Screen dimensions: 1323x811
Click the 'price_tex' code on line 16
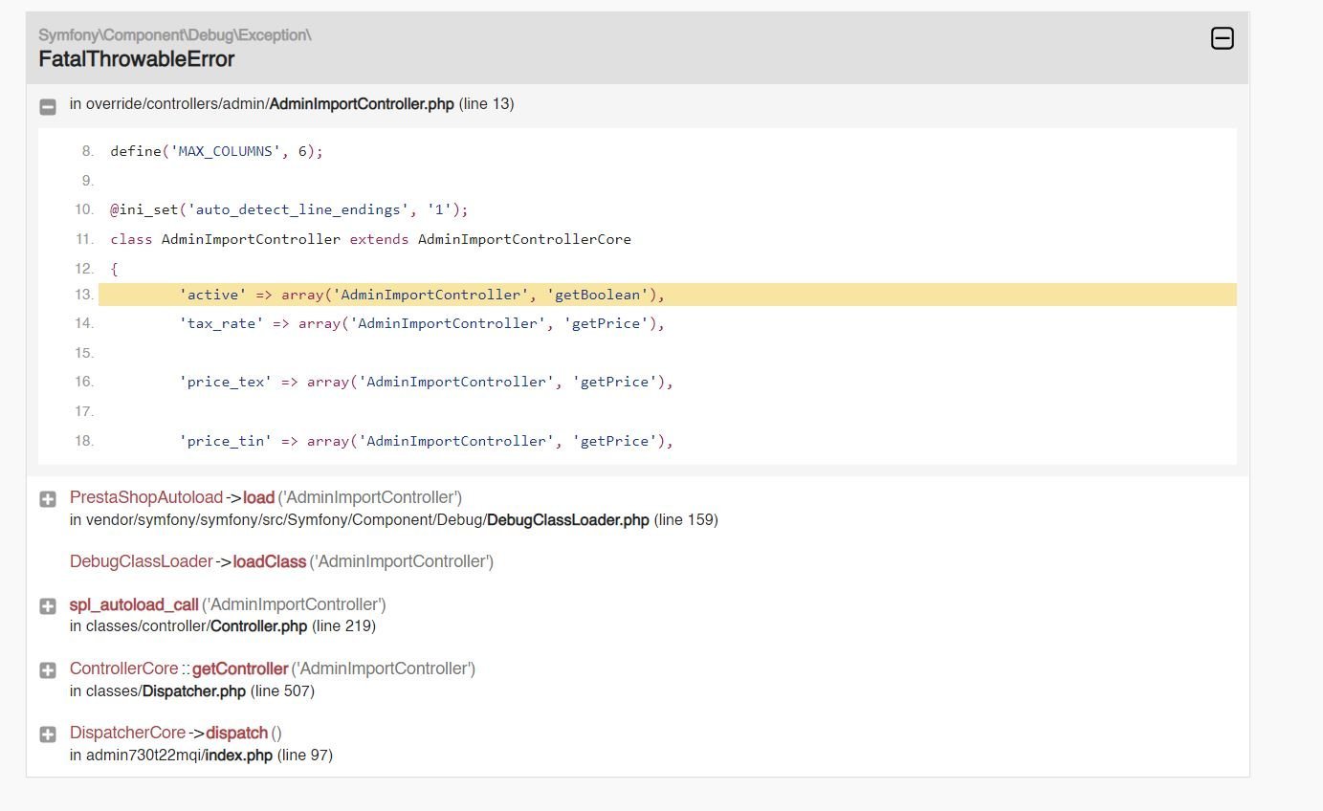[427, 382]
